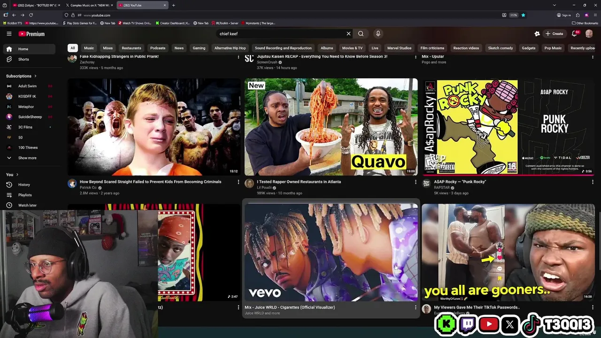This screenshot has height=338, width=601.
Task: Select the Sketch comedy chip
Action: click(x=501, y=48)
